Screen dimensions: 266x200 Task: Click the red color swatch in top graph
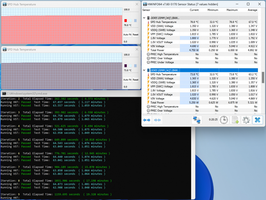point(126,21)
